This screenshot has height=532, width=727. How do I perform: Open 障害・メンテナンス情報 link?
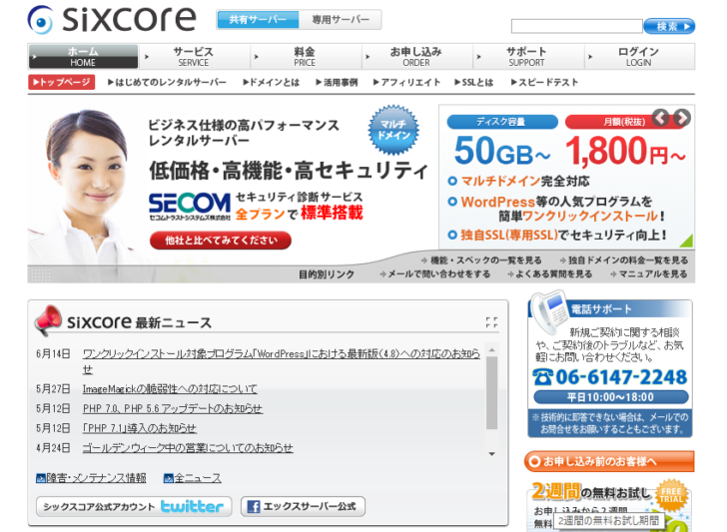click(x=91, y=478)
